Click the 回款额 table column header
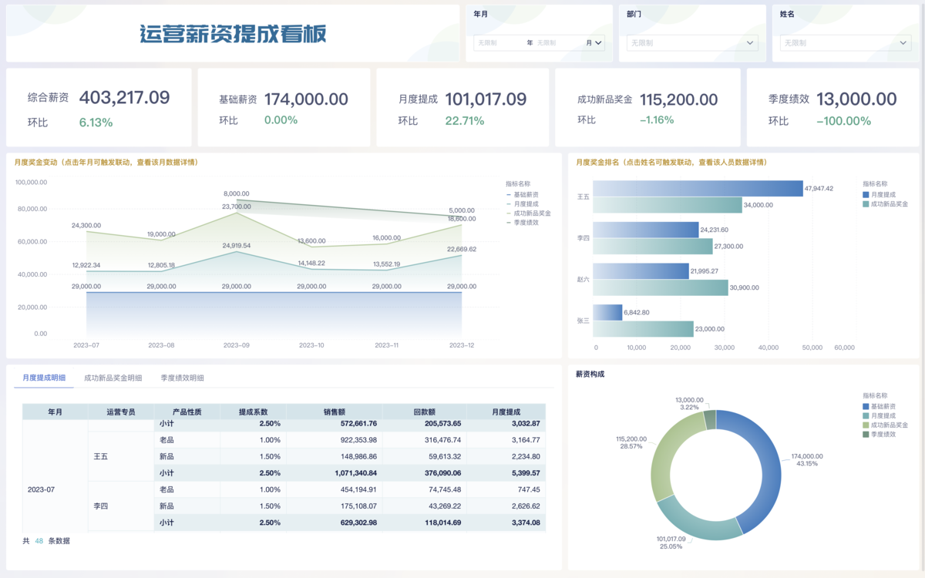Viewport: 925px width, 578px height. [x=424, y=412]
